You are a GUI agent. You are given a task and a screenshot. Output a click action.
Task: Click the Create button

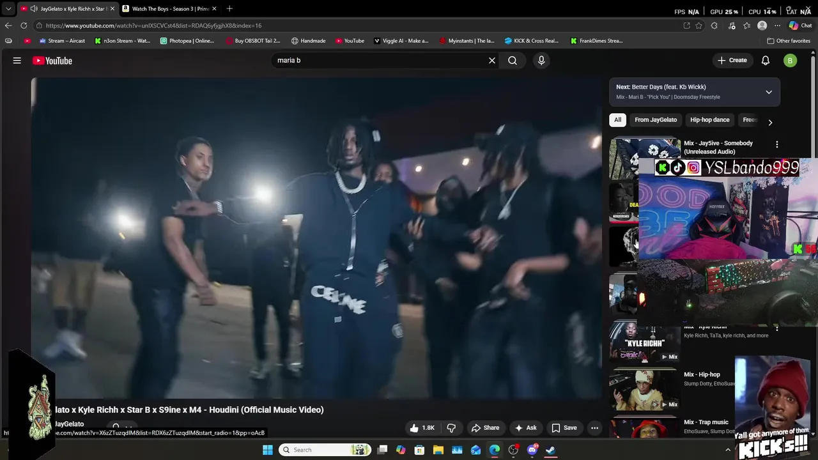click(x=732, y=60)
